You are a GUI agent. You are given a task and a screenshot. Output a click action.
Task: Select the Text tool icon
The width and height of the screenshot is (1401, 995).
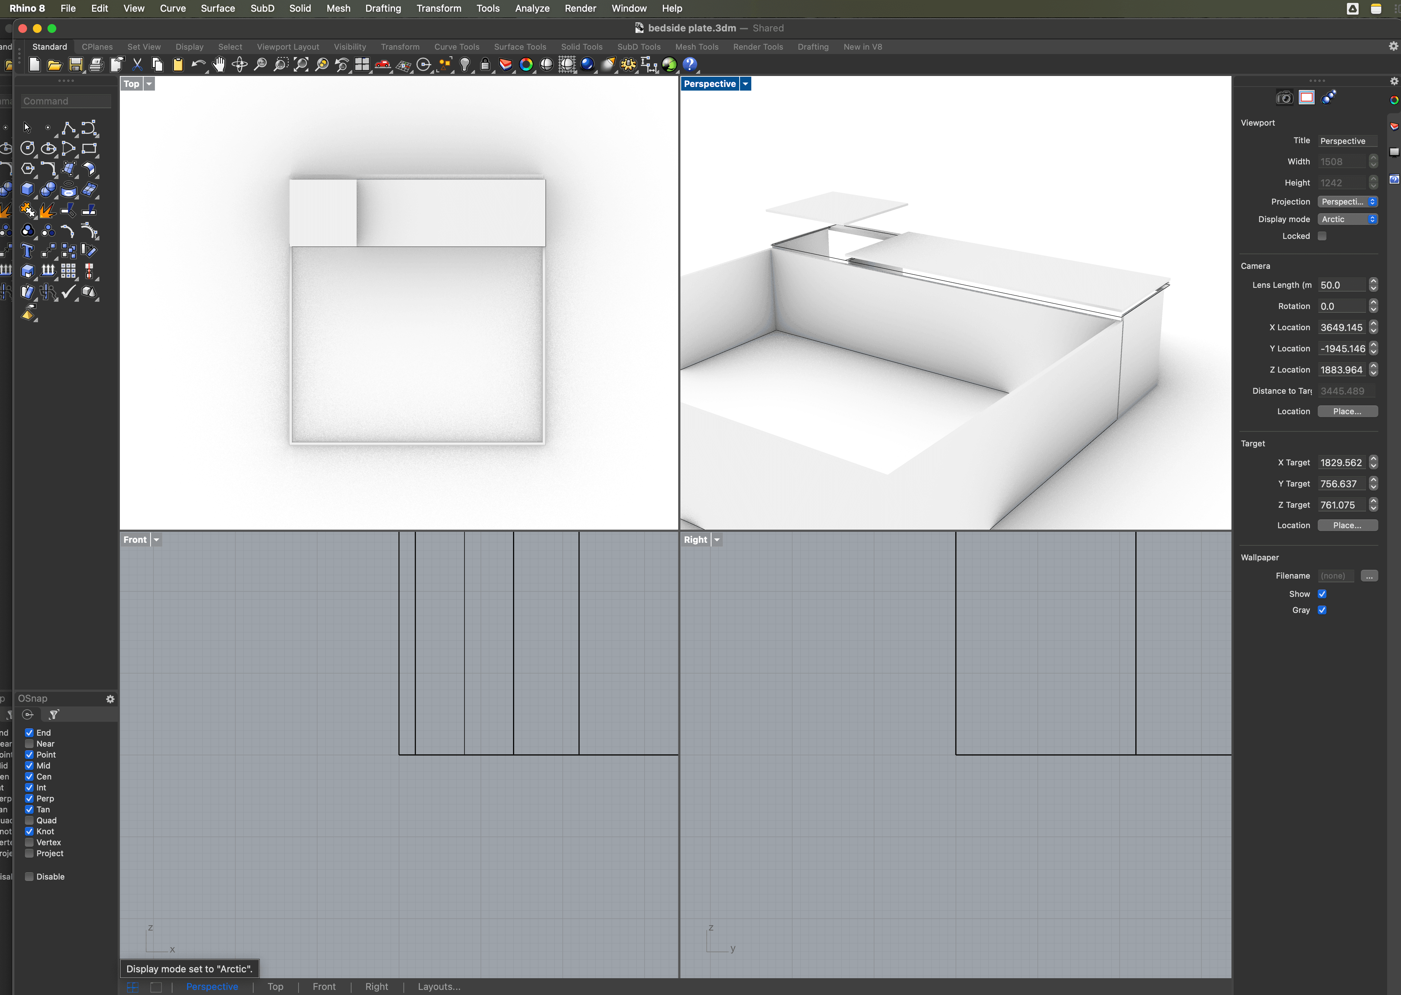click(27, 251)
